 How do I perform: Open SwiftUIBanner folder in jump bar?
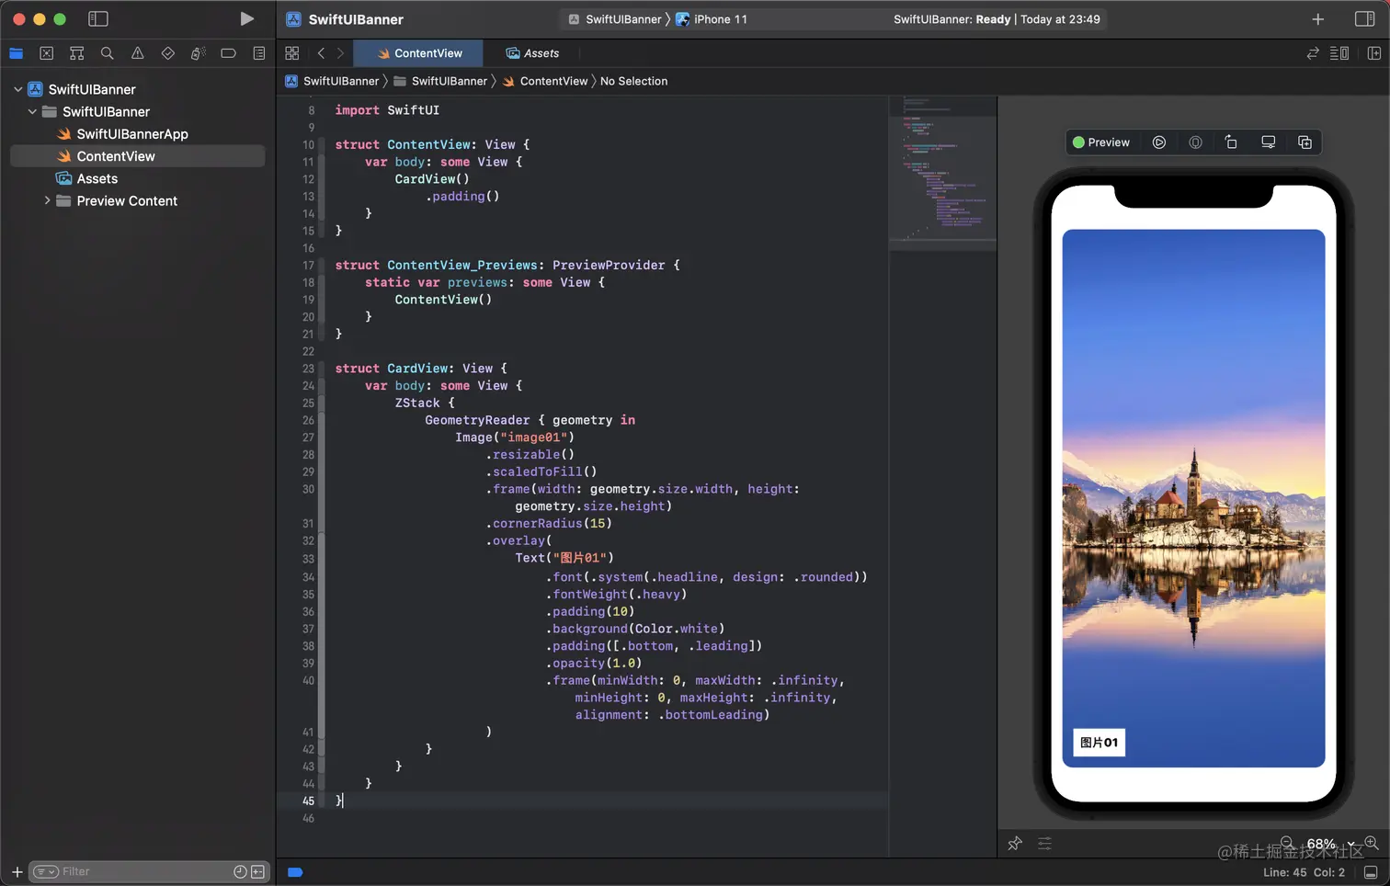pos(440,81)
